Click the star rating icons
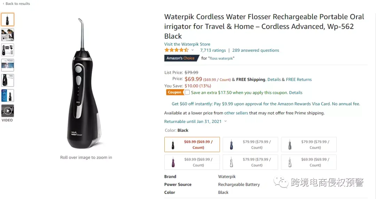Image resolution: width=376 pixels, height=199 pixels. click(176, 50)
